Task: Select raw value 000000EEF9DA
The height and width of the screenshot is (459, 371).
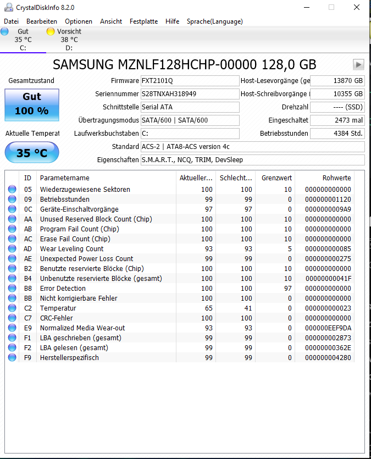Action: click(328, 328)
